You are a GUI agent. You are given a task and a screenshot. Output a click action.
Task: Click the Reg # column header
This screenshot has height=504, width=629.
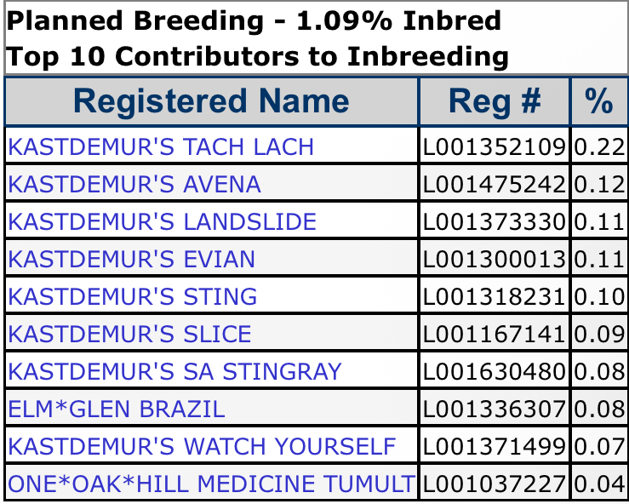pos(495,102)
